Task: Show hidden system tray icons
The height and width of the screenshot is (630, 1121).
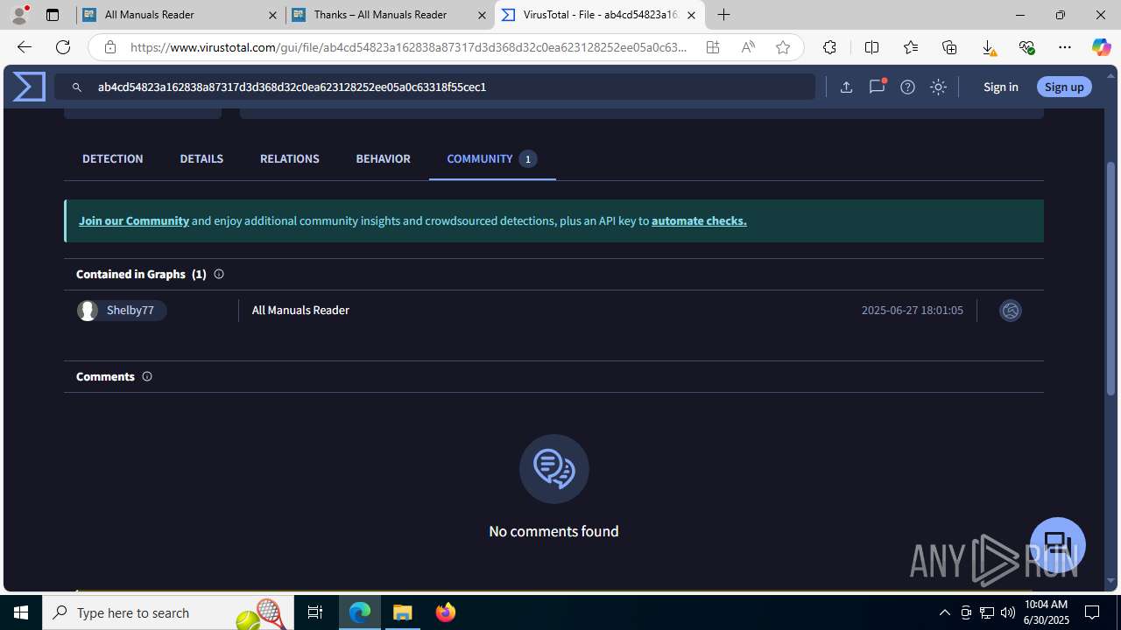Action: point(944,612)
